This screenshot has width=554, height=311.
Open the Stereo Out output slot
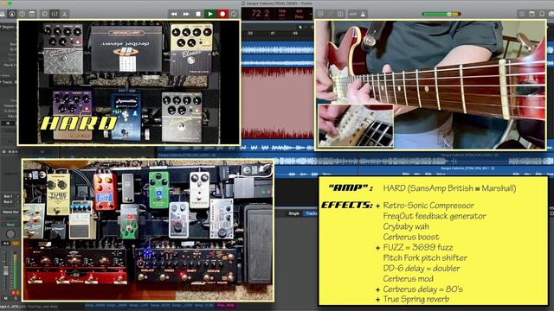[x=10, y=212]
